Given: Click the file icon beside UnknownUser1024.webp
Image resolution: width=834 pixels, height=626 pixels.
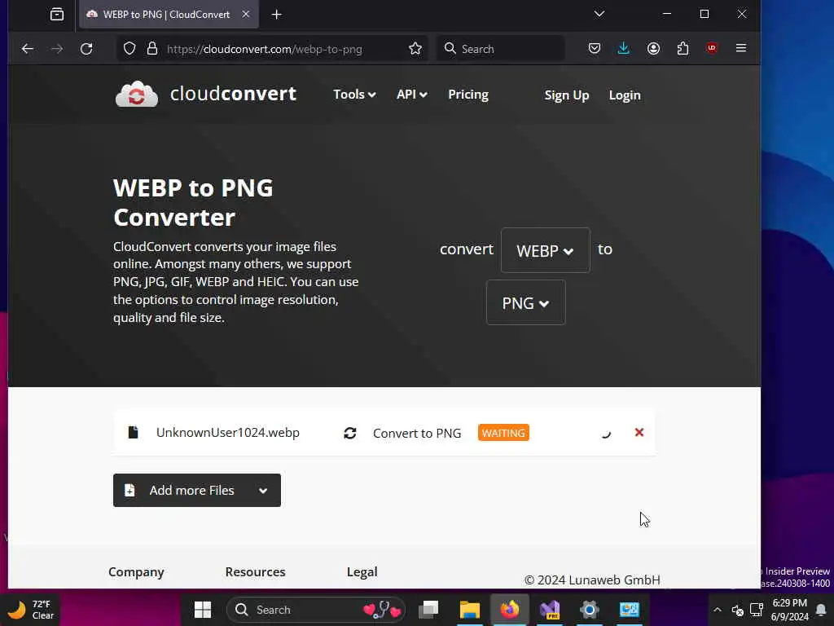Looking at the screenshot, I should 133,432.
